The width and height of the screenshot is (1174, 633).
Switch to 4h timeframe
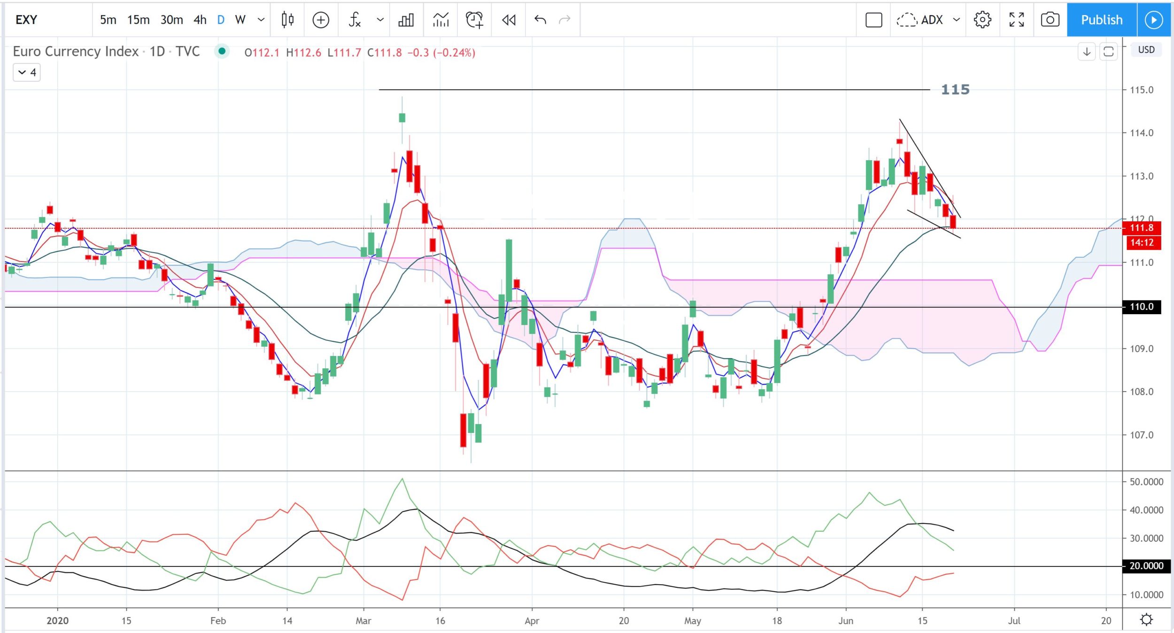point(200,20)
